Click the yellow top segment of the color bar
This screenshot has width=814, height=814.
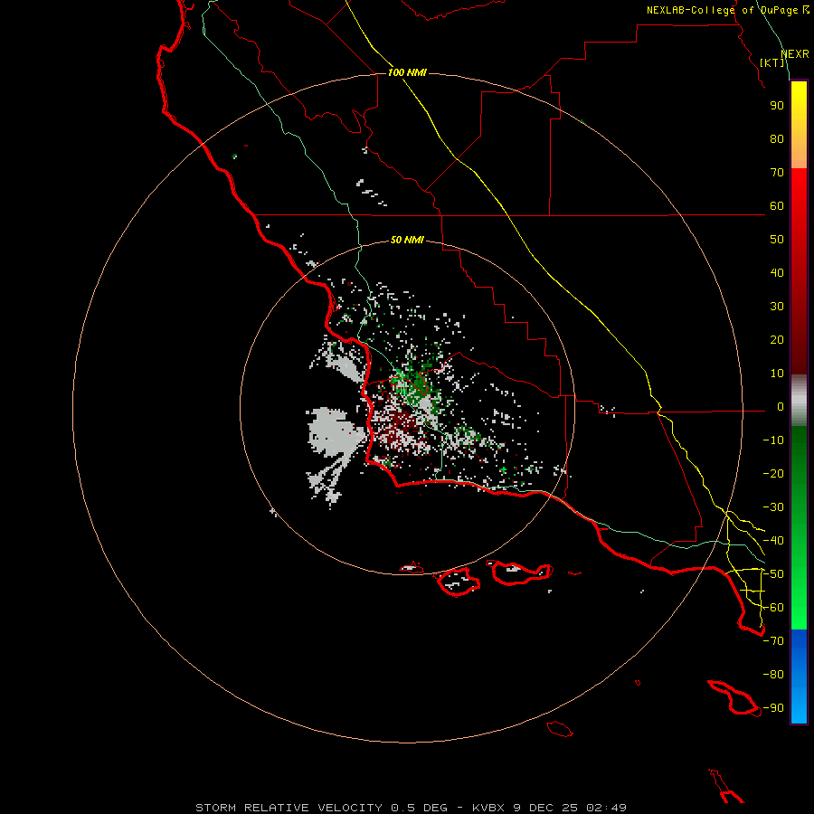click(799, 125)
